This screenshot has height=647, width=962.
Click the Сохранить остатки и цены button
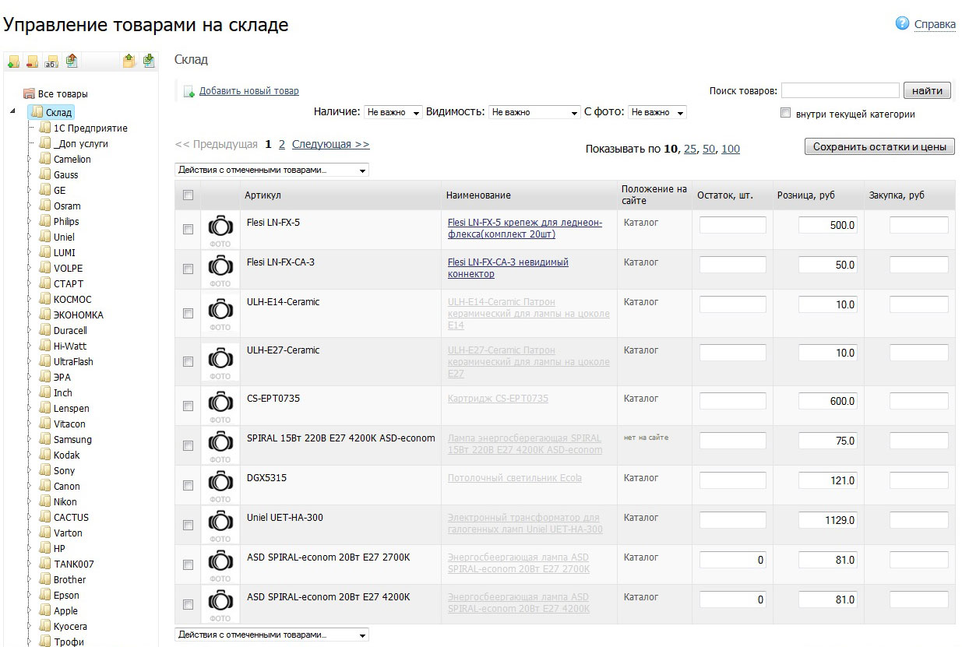pos(879,146)
